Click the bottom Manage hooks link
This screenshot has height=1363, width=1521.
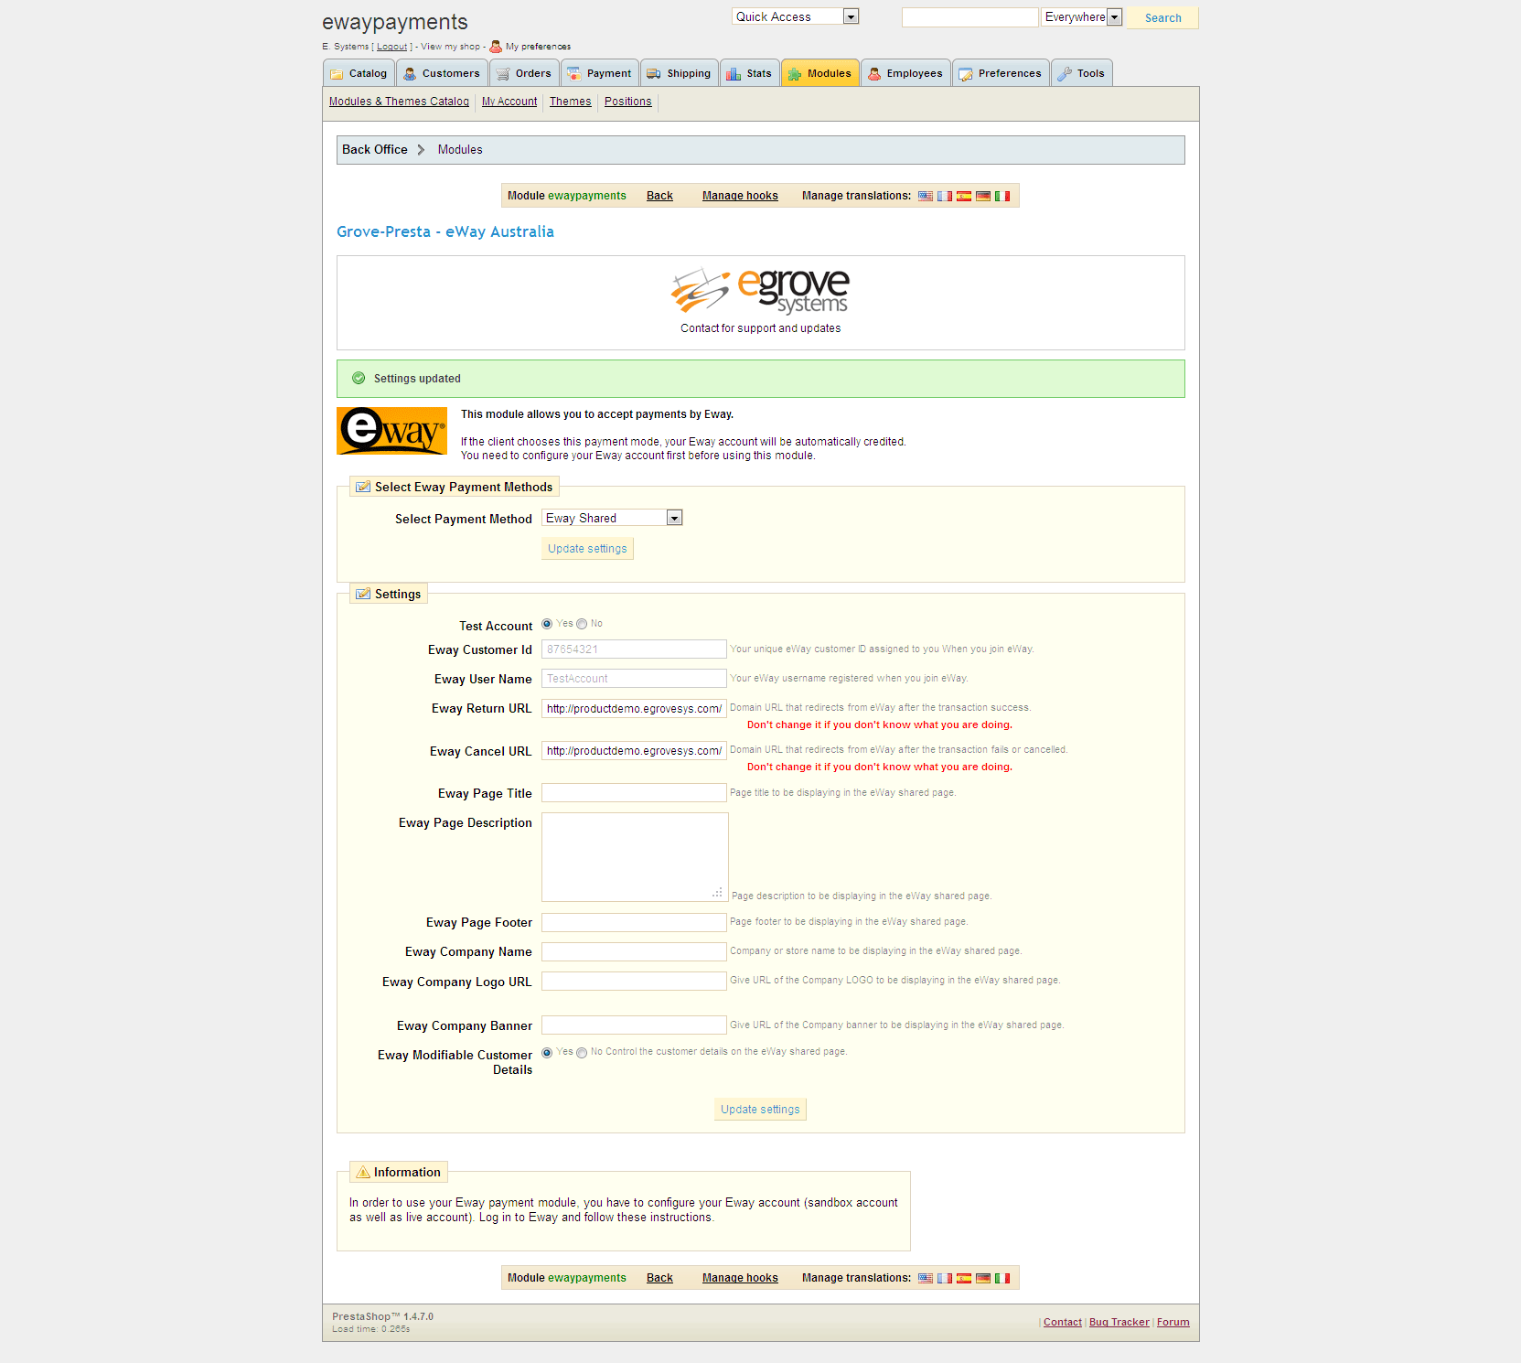740,1278
